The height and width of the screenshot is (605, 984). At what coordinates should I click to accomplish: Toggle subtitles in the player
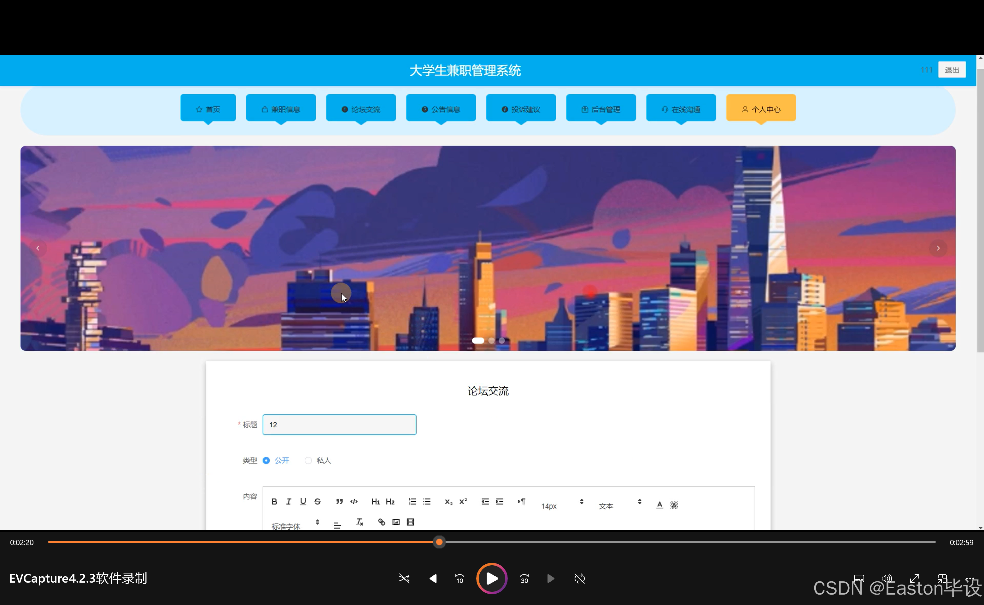tap(859, 578)
